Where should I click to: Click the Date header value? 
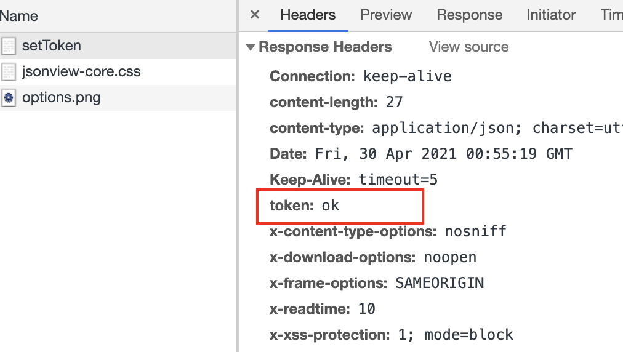click(x=443, y=154)
